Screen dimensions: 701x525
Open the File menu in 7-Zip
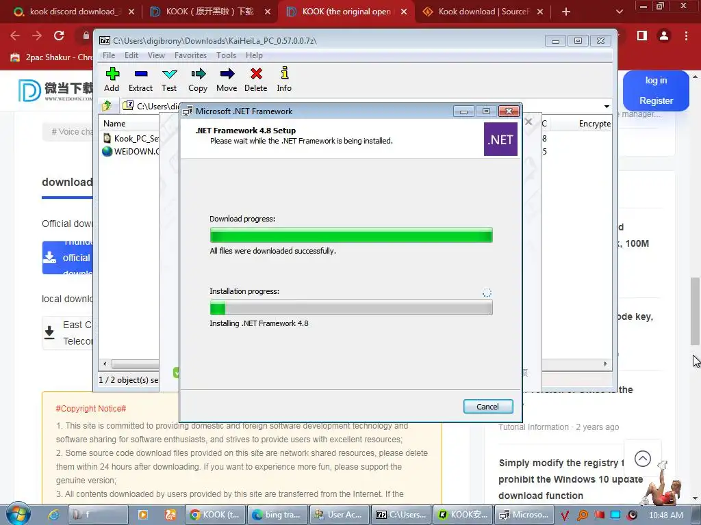tap(109, 55)
